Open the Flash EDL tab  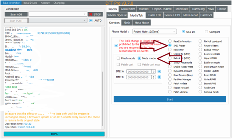click(x=154, y=15)
